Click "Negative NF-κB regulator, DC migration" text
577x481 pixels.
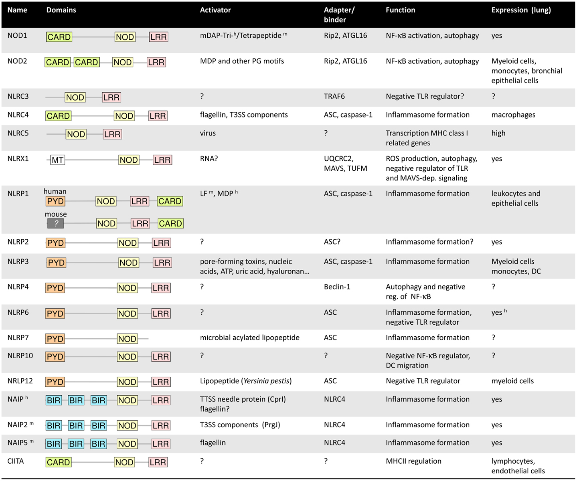click(x=428, y=360)
